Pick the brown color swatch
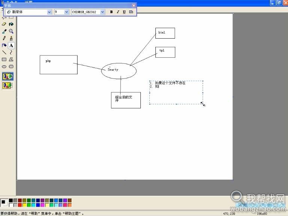The height and width of the screenshot is (216, 288). coord(70,200)
